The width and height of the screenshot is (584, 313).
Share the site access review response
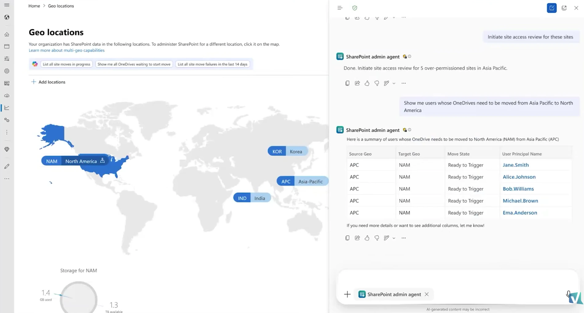(357, 83)
